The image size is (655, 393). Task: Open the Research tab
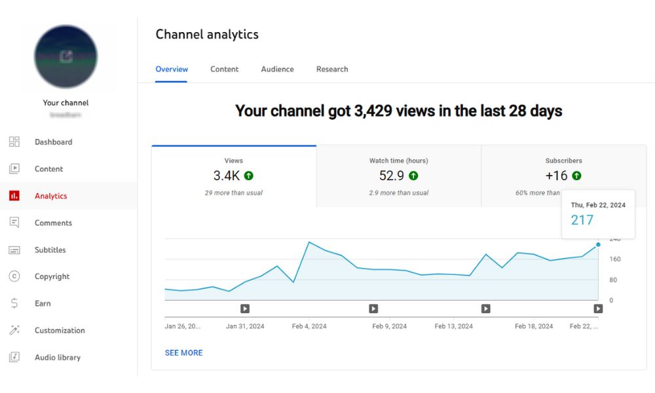click(332, 69)
